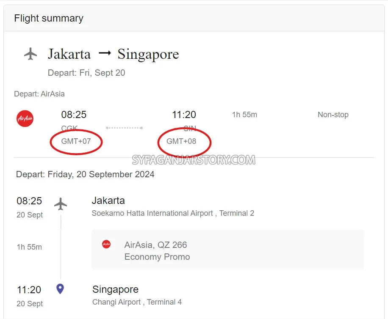Image resolution: width=388 pixels, height=319 pixels.
Task: Click the blue location pin for Singapore arrival
Action: pyautogui.click(x=60, y=289)
